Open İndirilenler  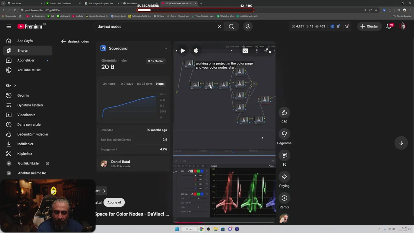coord(28,144)
